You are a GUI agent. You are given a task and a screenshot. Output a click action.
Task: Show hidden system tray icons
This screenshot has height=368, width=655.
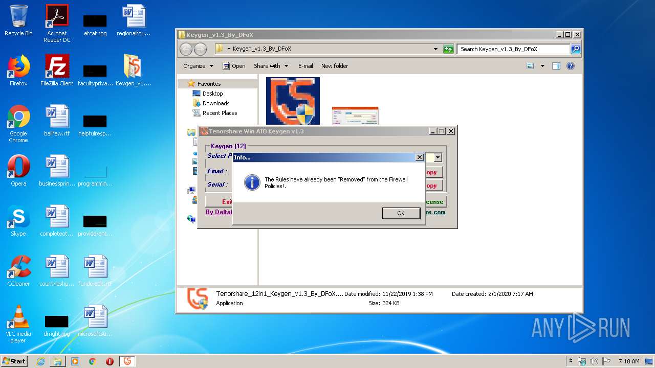(571, 361)
